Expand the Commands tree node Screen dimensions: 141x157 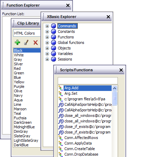(47, 26)
